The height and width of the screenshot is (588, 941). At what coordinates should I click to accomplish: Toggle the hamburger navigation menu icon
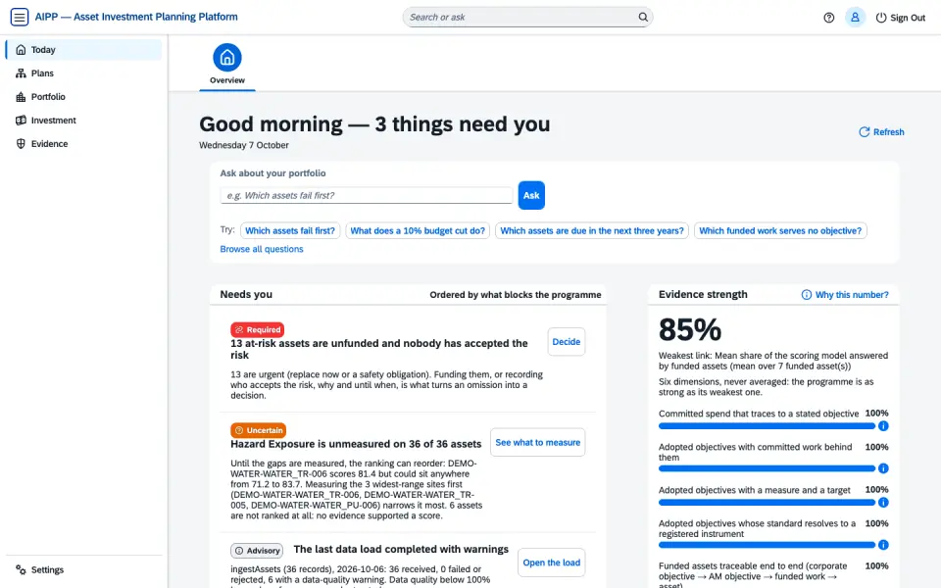[20, 17]
